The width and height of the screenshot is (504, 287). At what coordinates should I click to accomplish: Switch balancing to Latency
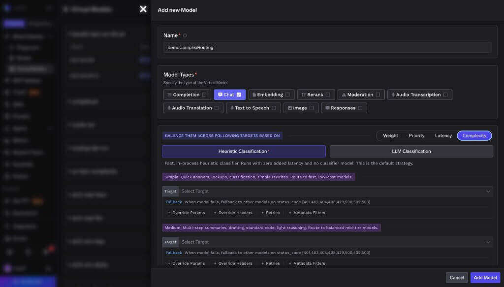(443, 136)
